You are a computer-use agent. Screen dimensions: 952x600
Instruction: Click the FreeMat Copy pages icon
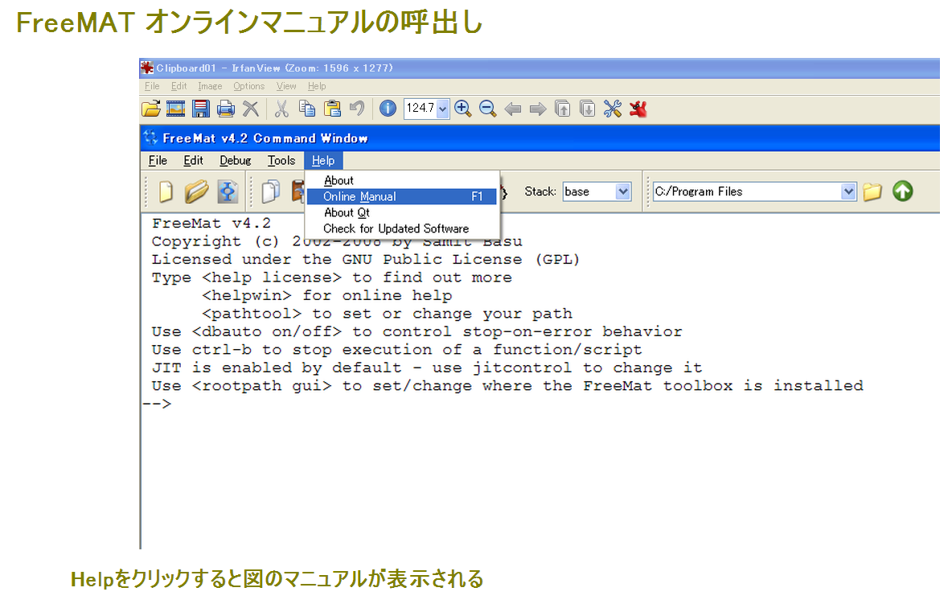click(x=271, y=192)
